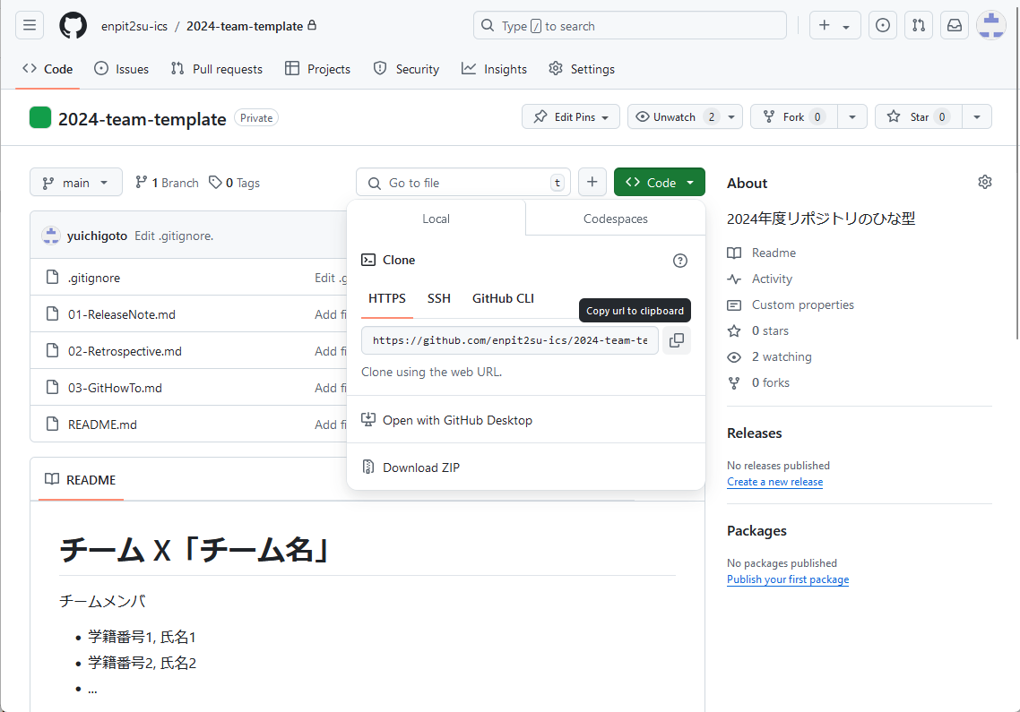Open README.md in the file list
1020x712 pixels.
(x=102, y=425)
